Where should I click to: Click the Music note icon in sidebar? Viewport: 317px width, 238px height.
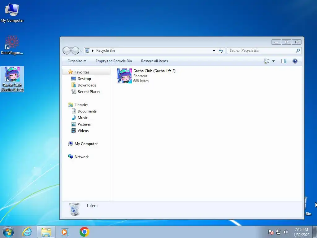tap(74, 117)
